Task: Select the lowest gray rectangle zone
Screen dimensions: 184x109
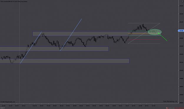Action: (65, 61)
